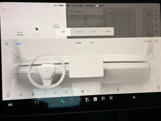
Task: Open the green Phone app
Action: click(63, 101)
